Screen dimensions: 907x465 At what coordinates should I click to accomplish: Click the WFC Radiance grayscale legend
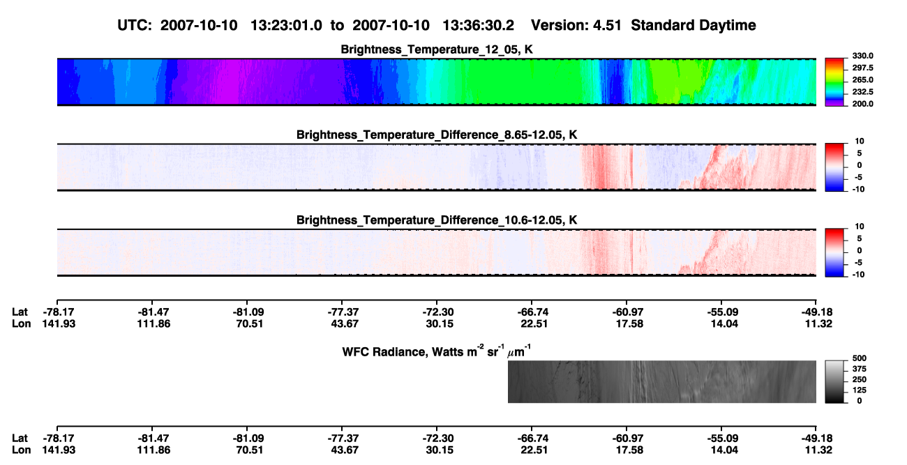tap(835, 382)
